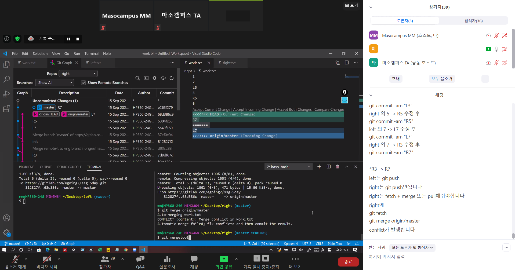Click the Git Graph refresh icon

coord(172,78)
